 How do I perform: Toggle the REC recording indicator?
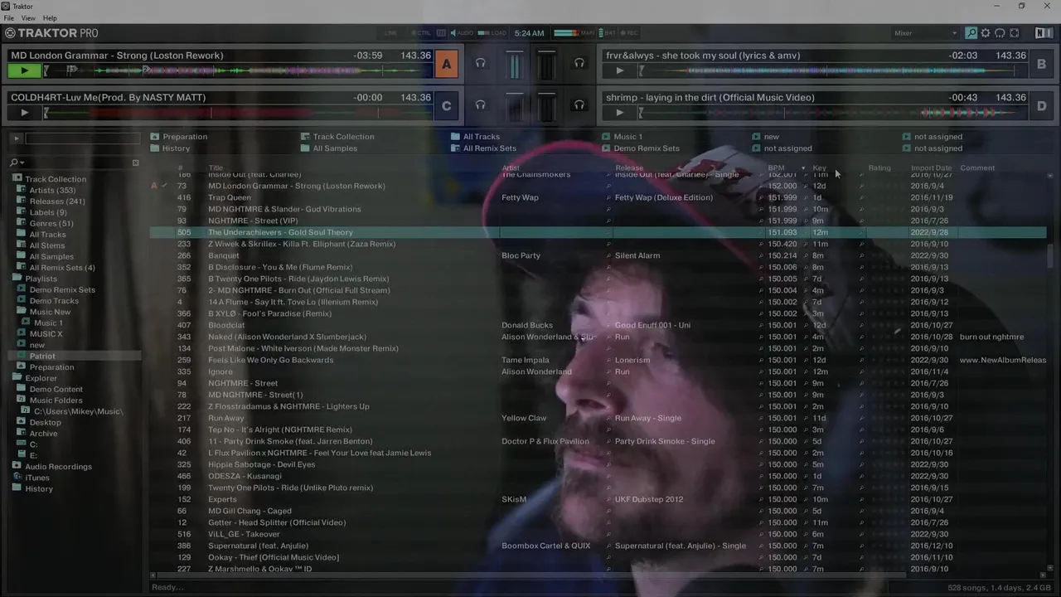click(629, 33)
